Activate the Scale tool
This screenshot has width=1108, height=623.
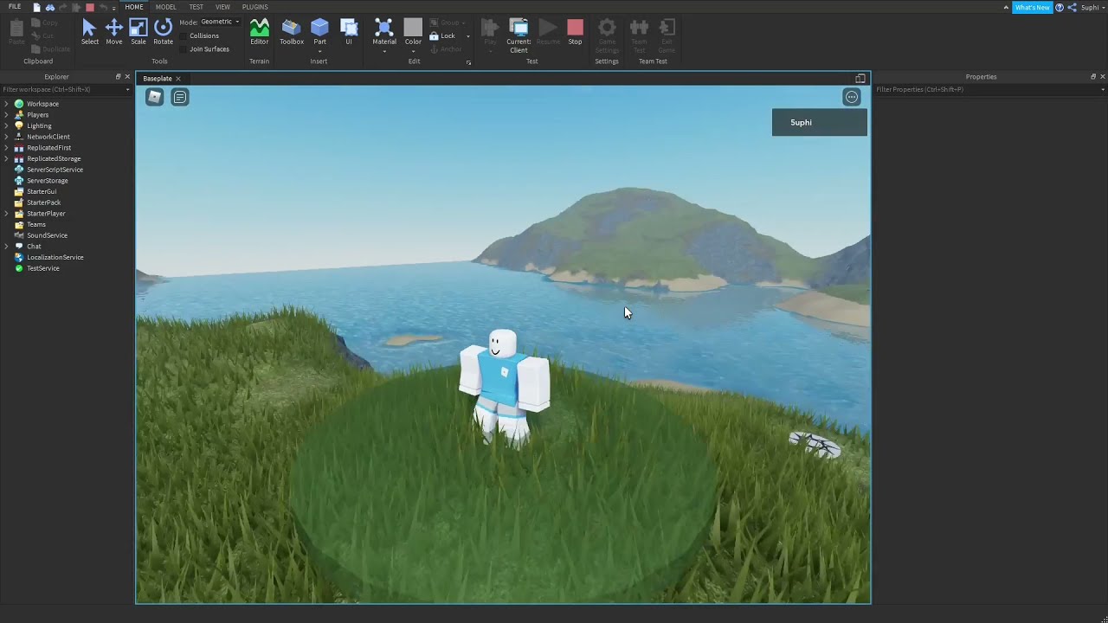coord(138,32)
